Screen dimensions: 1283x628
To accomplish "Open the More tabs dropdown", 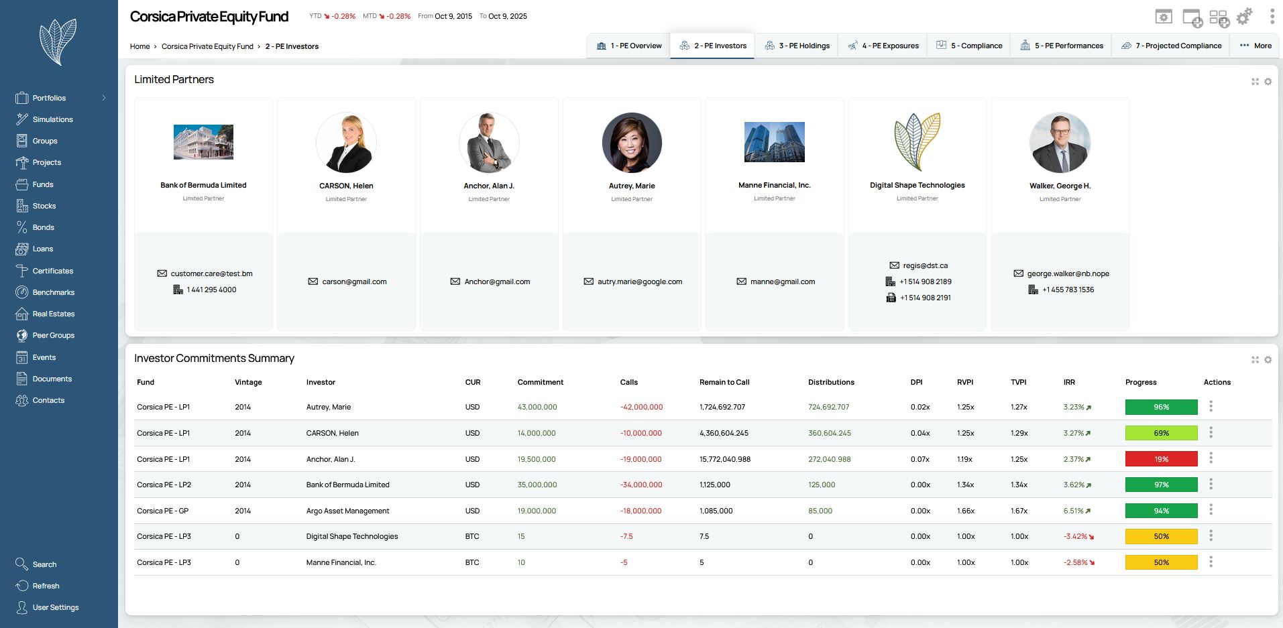I will click(x=1255, y=46).
